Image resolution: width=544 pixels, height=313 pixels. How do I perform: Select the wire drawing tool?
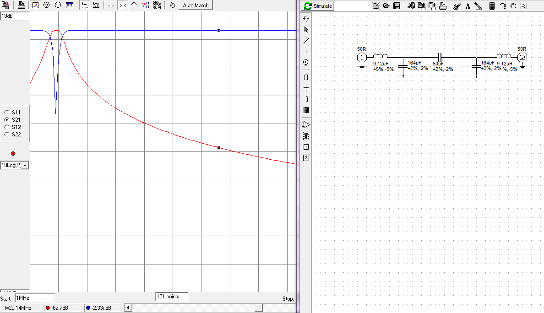pyautogui.click(x=306, y=40)
